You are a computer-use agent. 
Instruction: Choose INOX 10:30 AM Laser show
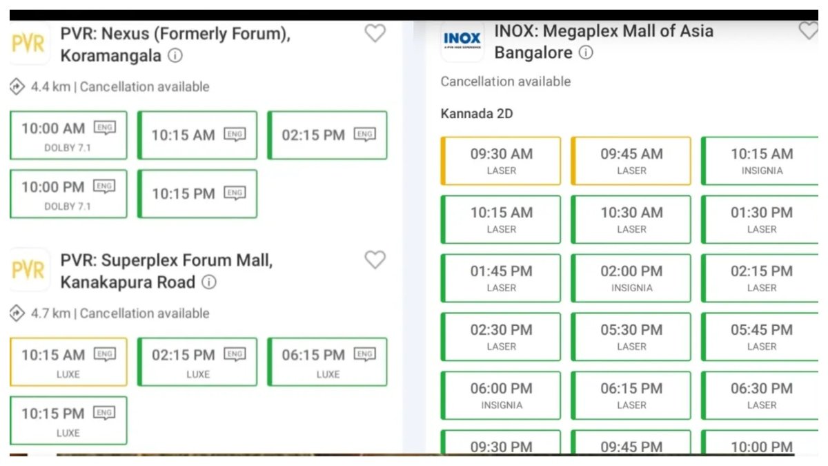tap(631, 220)
